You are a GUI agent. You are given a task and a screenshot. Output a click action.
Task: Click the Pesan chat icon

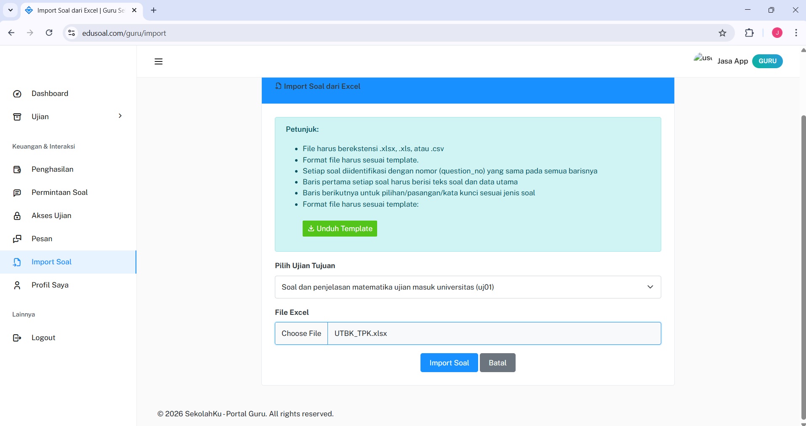[17, 239]
